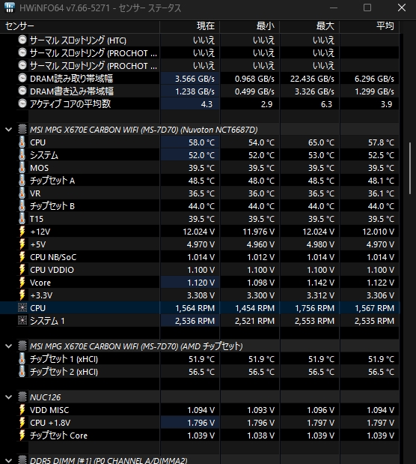Viewport: 416px width, 464px height.
Task: Click the lightning bolt icon beside CPU NB/SoC
Action: [x=22, y=257]
